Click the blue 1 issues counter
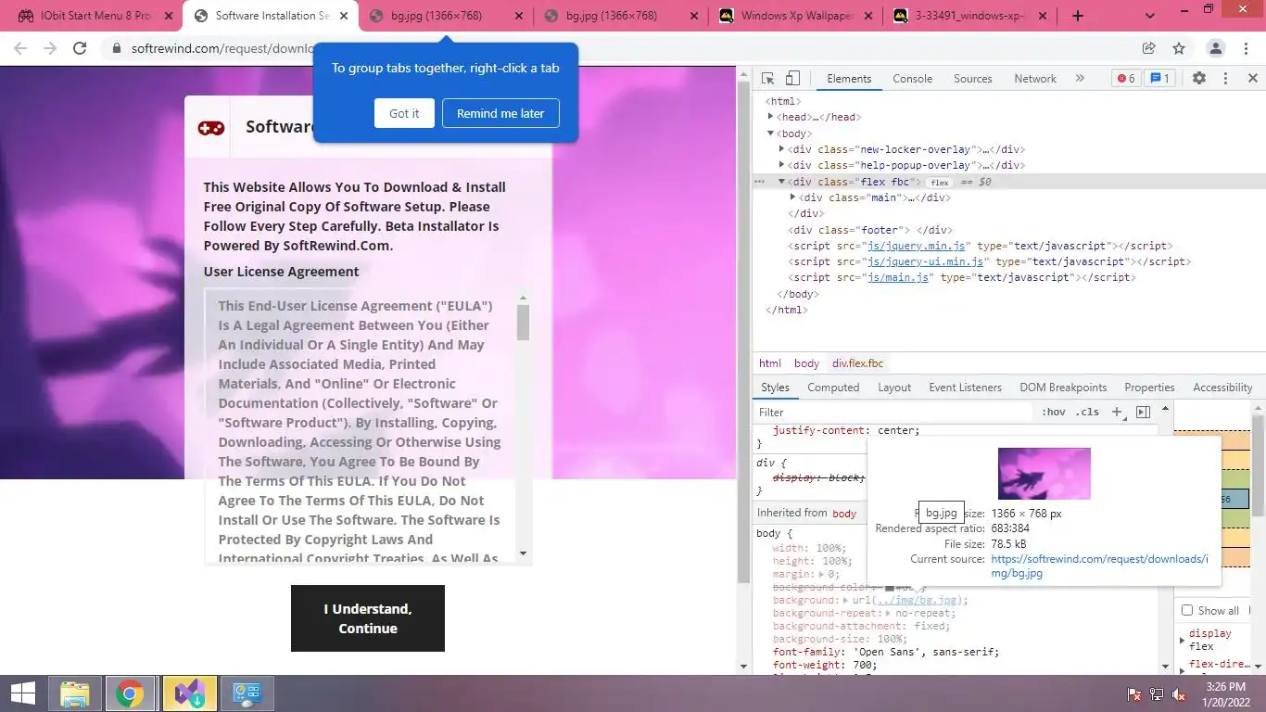Viewport: 1266px width, 712px height. coord(1159,79)
